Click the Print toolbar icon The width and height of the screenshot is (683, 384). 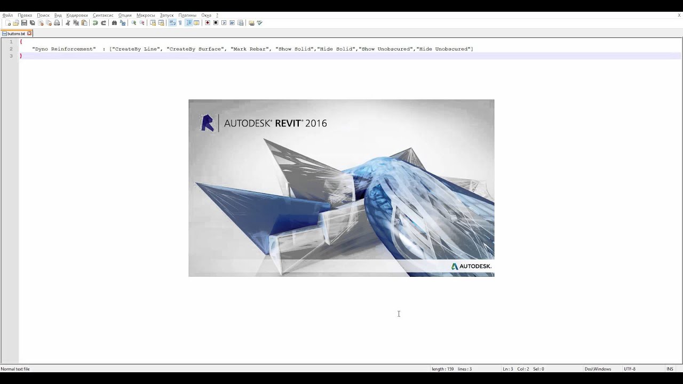tap(57, 23)
